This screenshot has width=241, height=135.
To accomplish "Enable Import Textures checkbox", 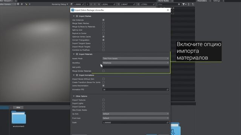I will pyautogui.click(x=104, y=100).
